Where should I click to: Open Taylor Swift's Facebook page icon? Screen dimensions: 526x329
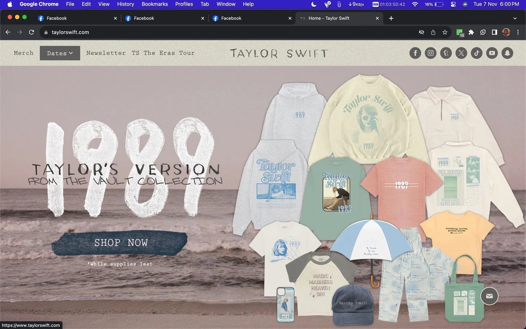click(x=415, y=53)
